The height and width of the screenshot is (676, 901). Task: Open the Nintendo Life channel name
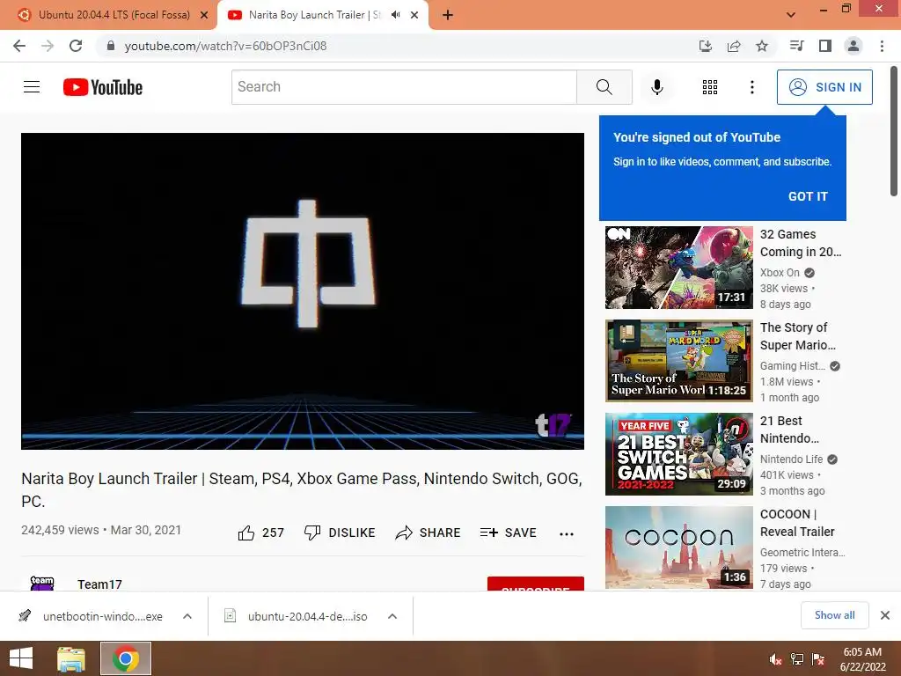[x=791, y=459]
